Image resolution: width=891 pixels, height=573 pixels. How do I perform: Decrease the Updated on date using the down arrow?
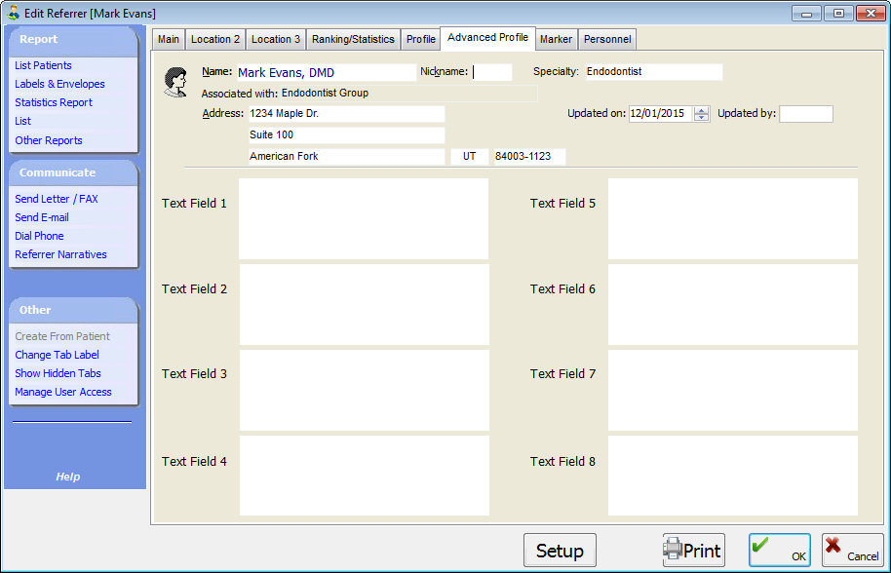point(702,118)
